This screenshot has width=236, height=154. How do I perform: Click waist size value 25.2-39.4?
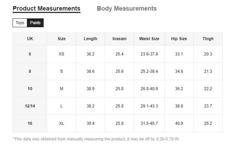coord(149,71)
